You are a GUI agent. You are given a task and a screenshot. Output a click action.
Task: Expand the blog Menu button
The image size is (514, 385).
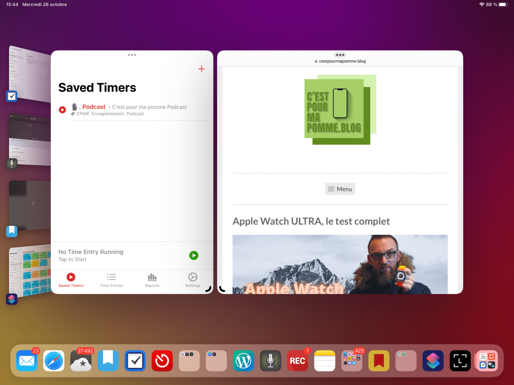point(340,189)
